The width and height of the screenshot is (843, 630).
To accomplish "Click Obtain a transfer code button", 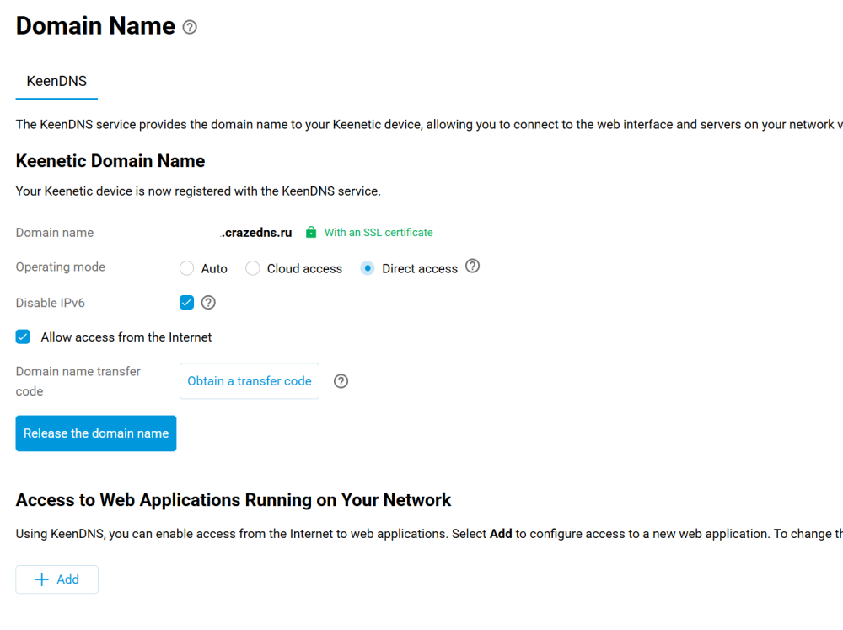I will [250, 381].
